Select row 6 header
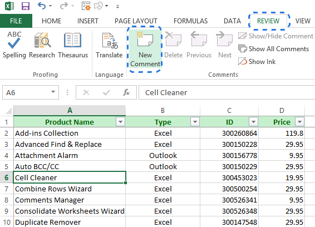The image size is (315, 227). coord(7,177)
